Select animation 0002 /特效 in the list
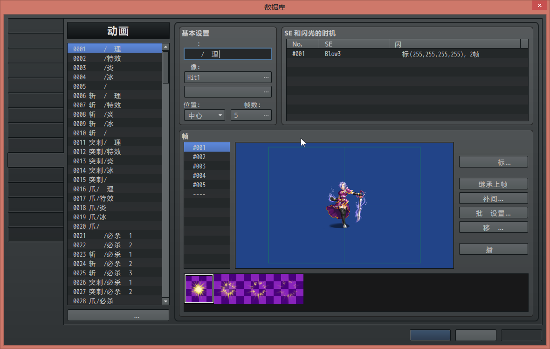The height and width of the screenshot is (349, 550). (115, 58)
